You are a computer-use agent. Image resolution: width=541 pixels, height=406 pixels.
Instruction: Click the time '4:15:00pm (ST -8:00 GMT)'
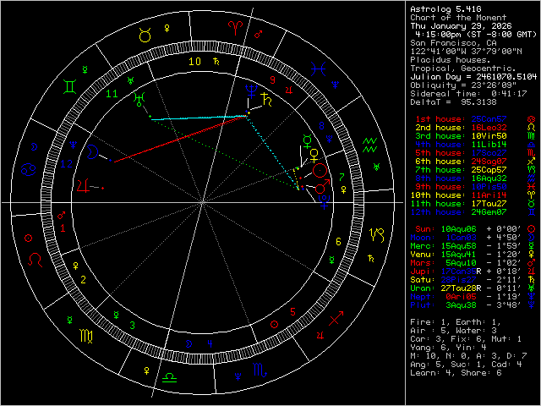coord(476,35)
